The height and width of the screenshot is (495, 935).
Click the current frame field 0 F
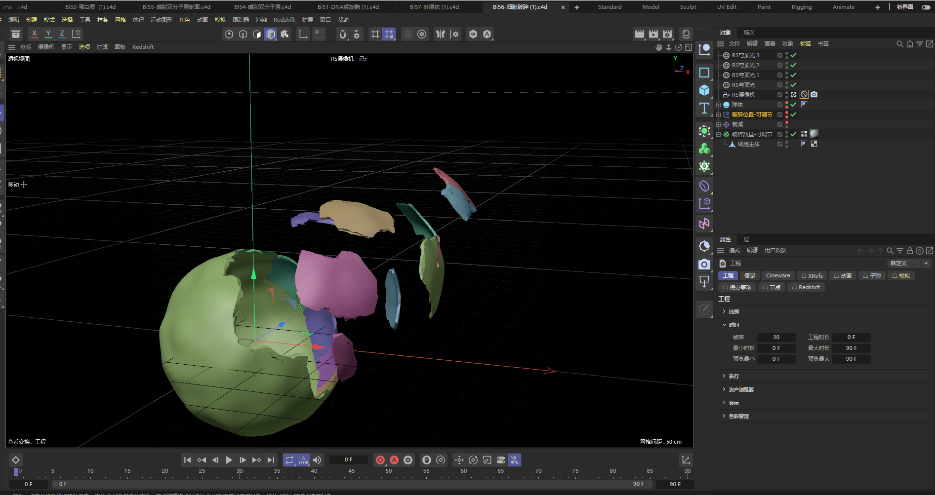348,460
